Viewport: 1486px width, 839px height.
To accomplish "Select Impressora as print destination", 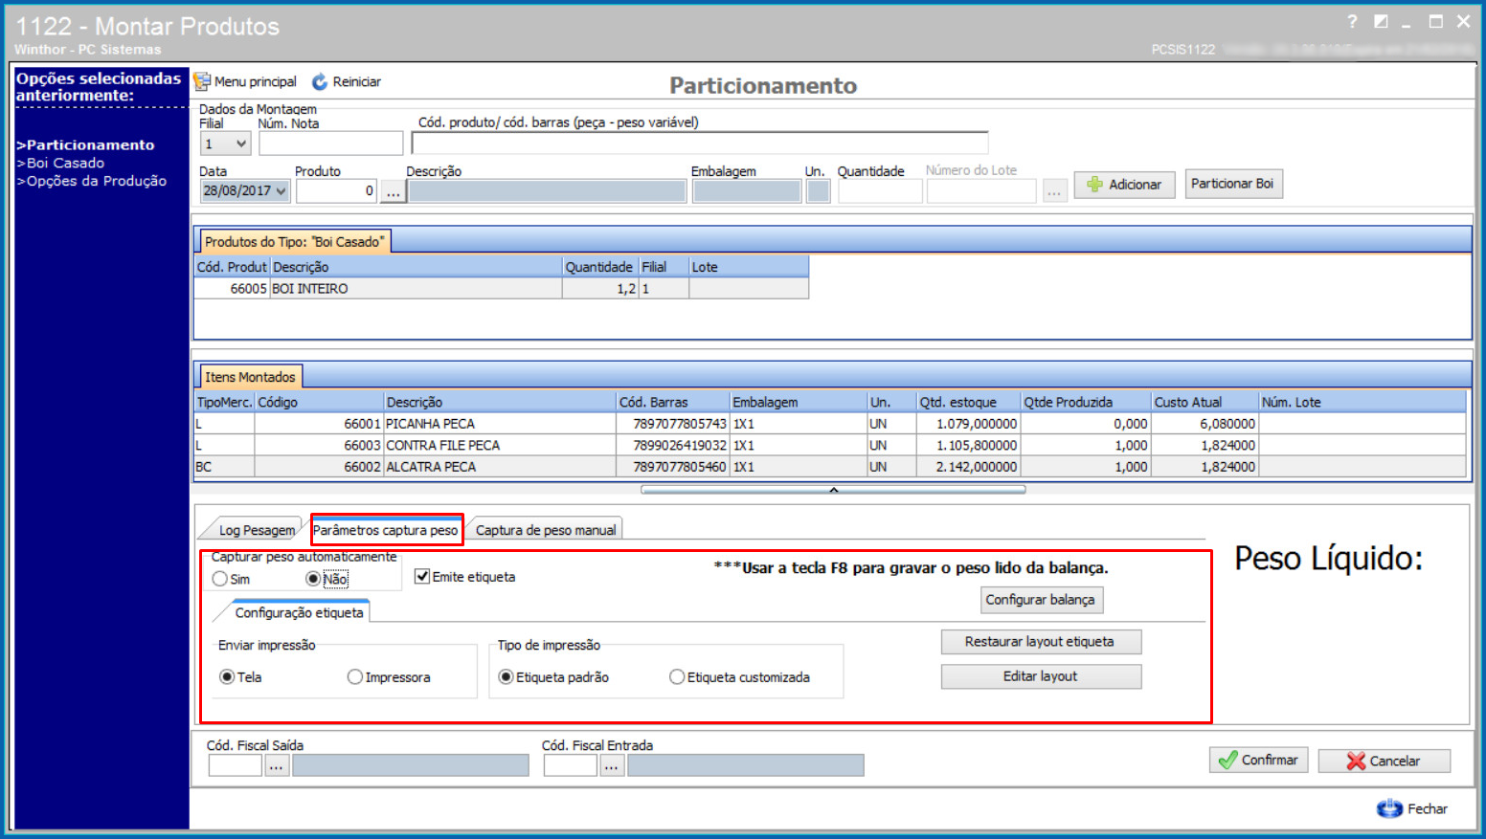I will pos(355,677).
